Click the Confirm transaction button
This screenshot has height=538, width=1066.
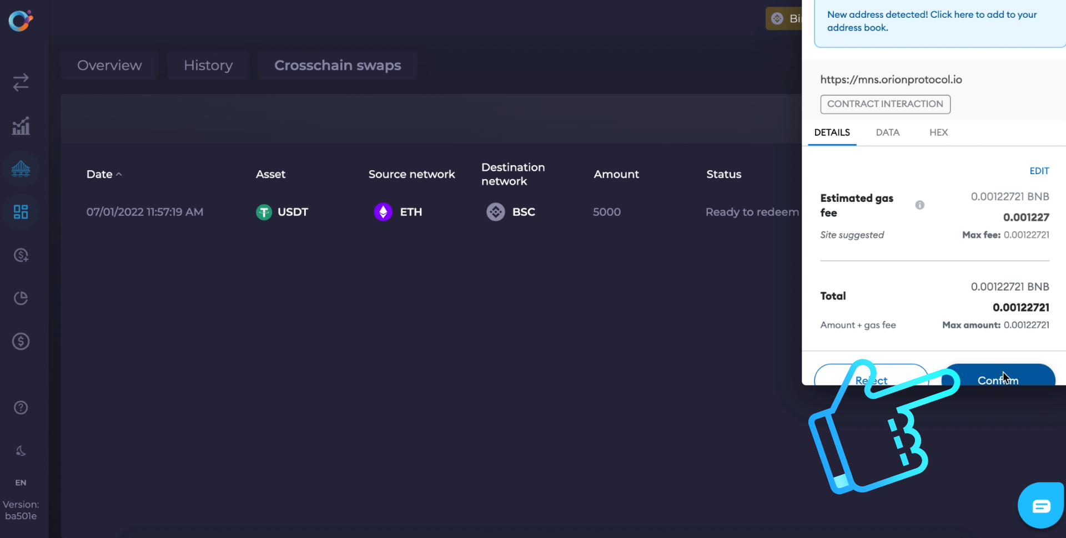point(998,375)
